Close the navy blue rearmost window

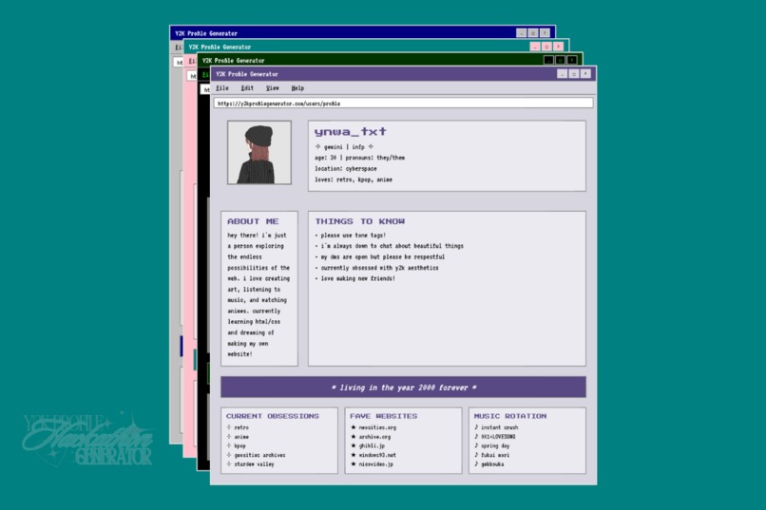point(545,33)
